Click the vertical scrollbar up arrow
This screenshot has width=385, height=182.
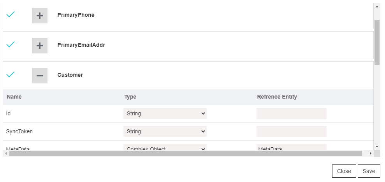pyautogui.click(x=377, y=7)
